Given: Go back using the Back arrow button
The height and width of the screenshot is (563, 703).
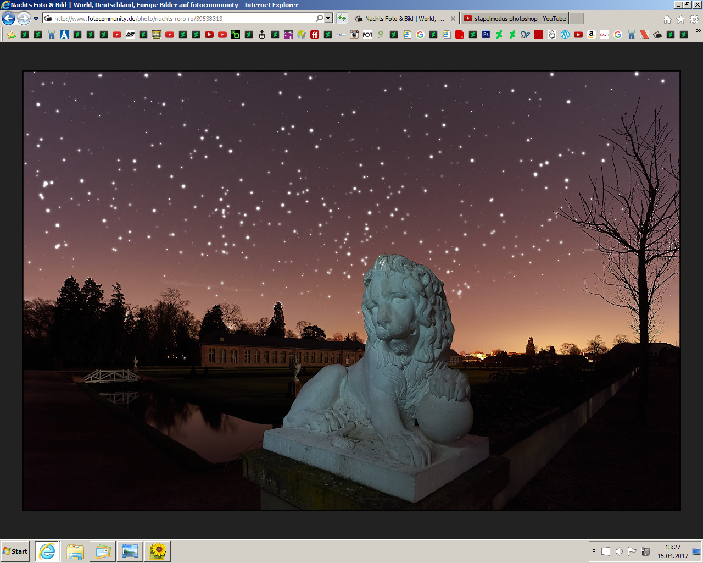Looking at the screenshot, I should click(x=8, y=19).
